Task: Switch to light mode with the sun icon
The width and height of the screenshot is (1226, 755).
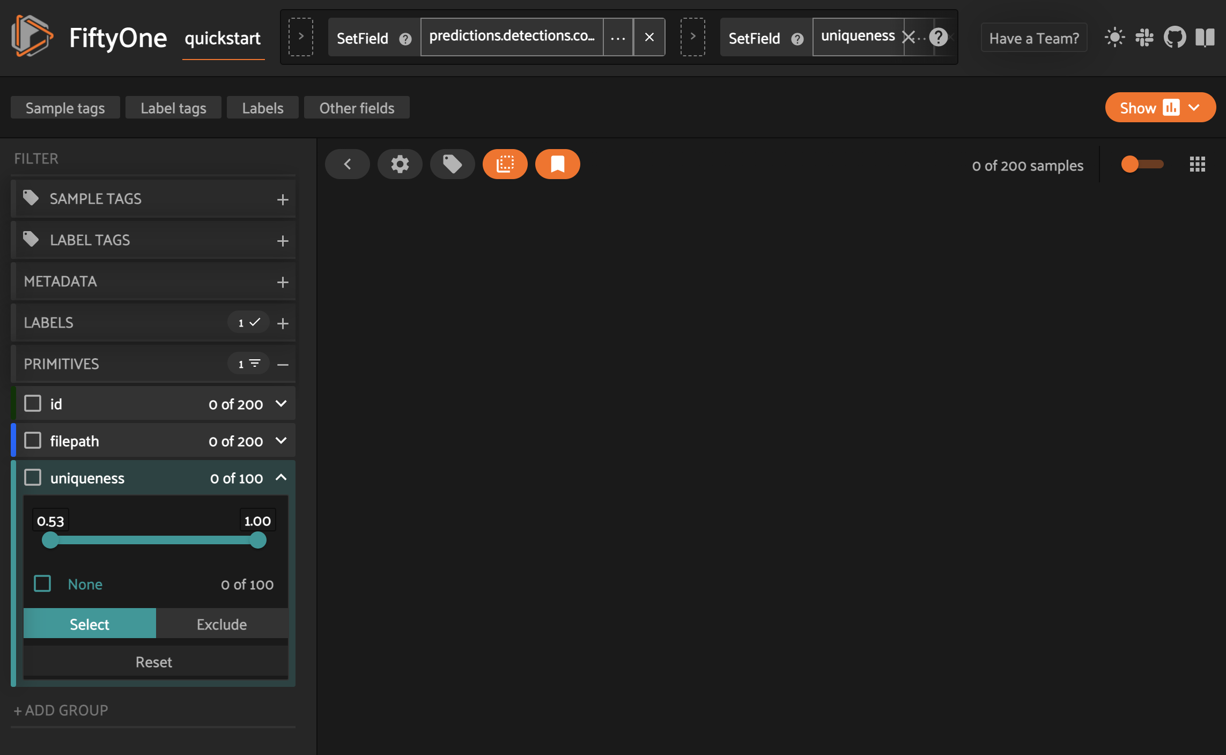Action: coord(1114,37)
